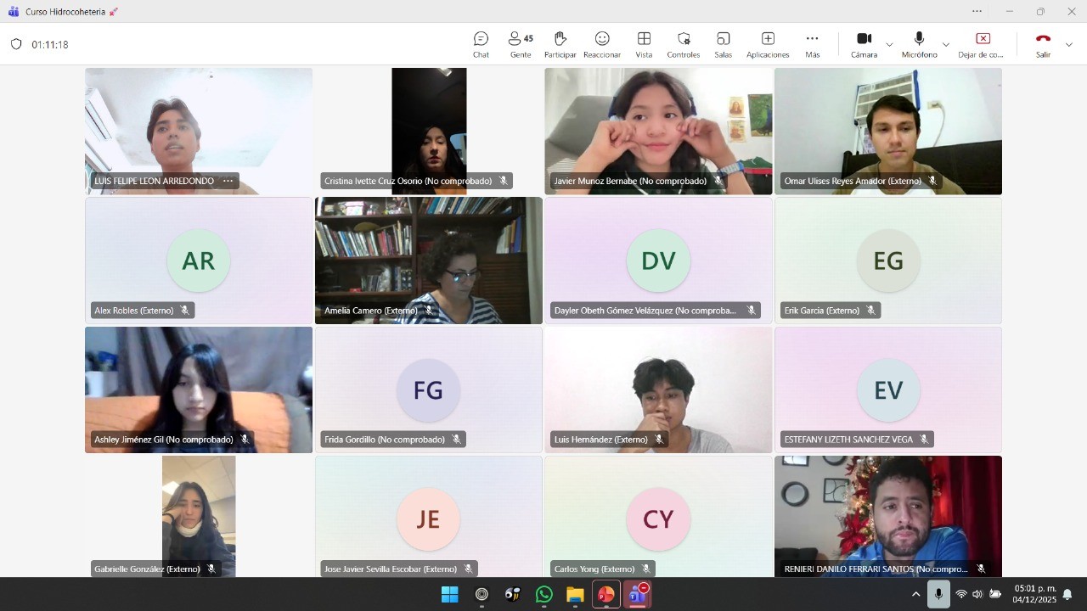Image resolution: width=1087 pixels, height=611 pixels.
Task: Select Amelia Camero's video tile
Action: point(428,260)
